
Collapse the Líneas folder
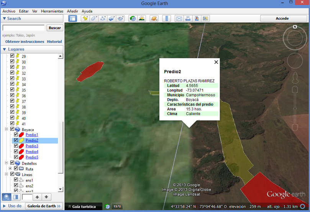point(7,174)
